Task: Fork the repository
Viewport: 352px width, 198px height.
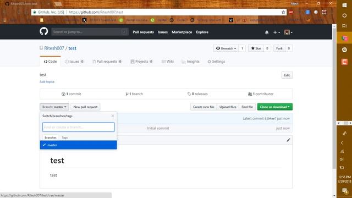Action: [x=279, y=48]
